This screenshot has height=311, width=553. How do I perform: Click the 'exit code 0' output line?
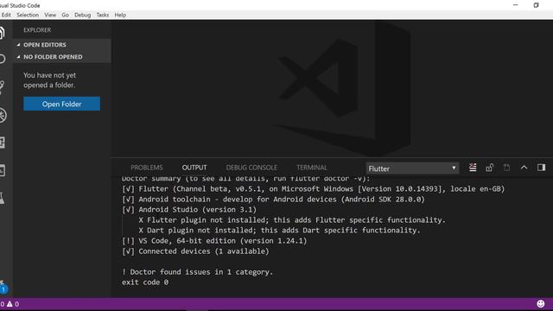pos(145,282)
